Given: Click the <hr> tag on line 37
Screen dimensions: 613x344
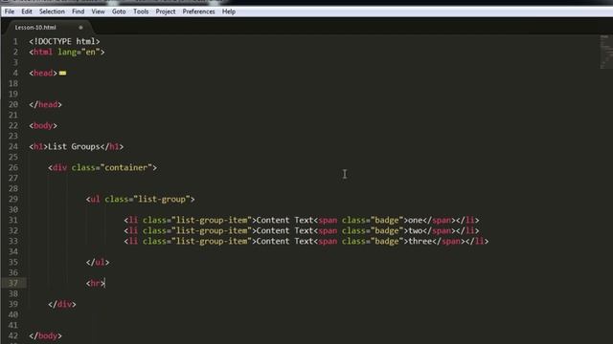Looking at the screenshot, I should (x=96, y=283).
